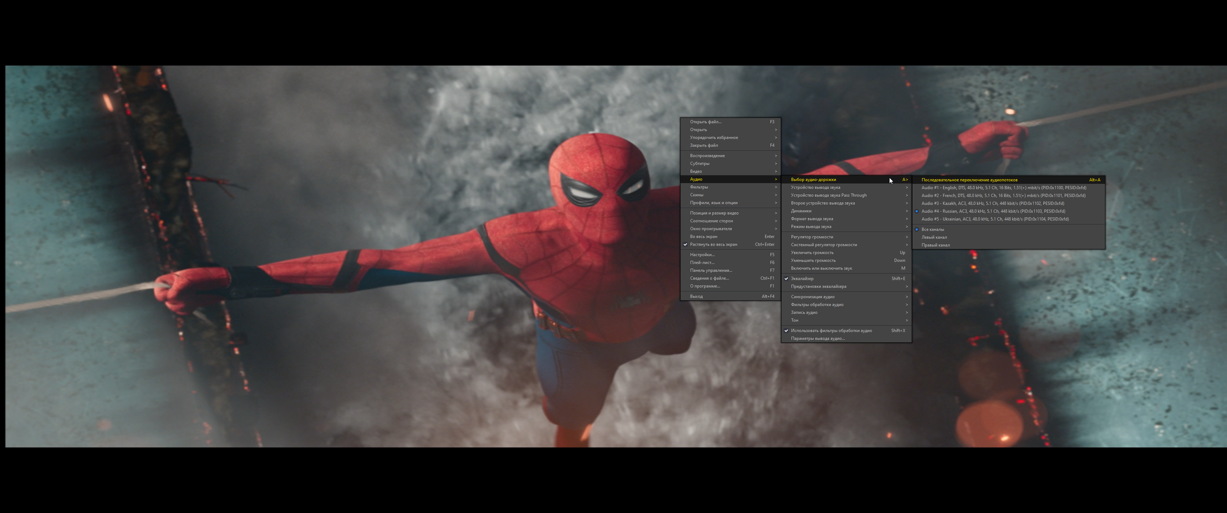The width and height of the screenshot is (1227, 513).
Task: Open 'Настройки...' from context menu
Action: click(702, 255)
